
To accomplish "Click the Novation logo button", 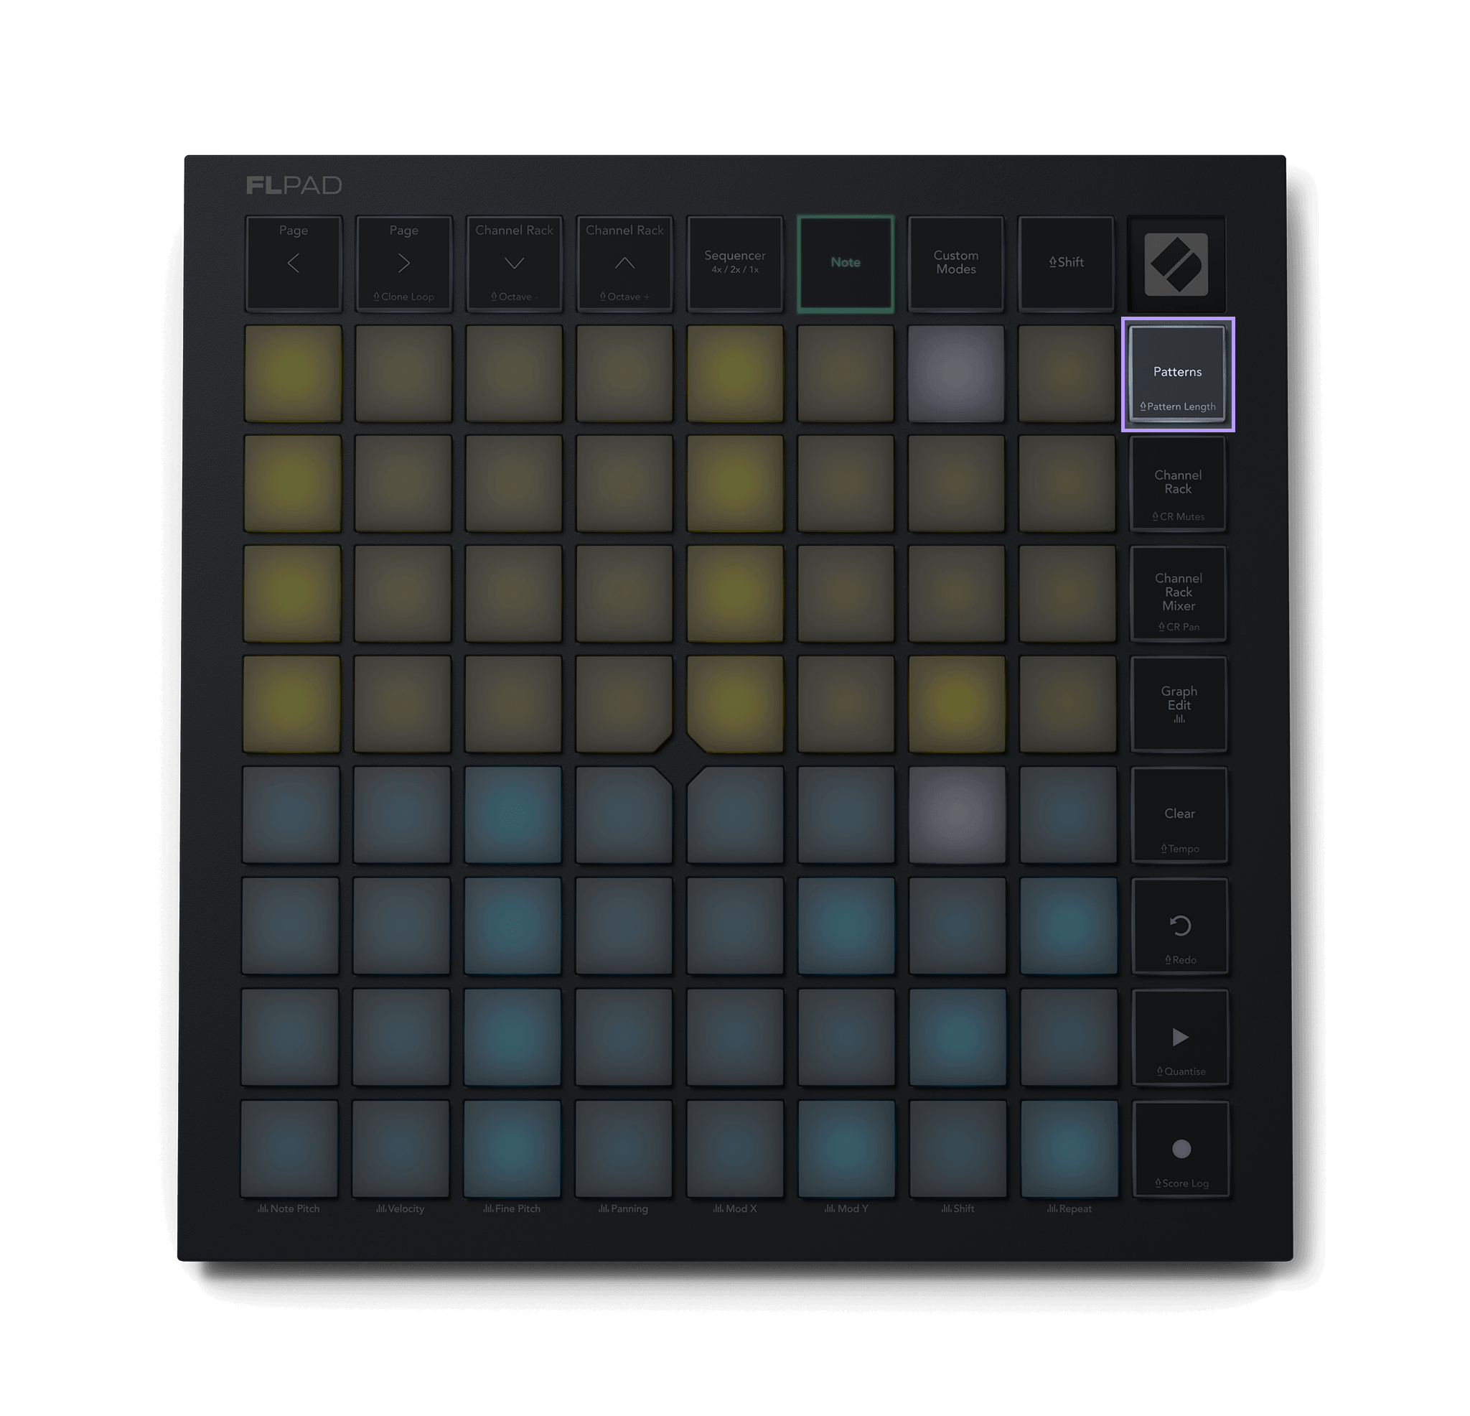I will point(1176,264).
